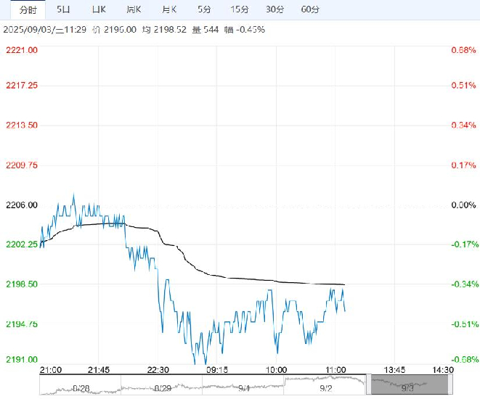Screen dimensions: 480x399
Task: Click the 10:00 time axis label
Action: pyautogui.click(x=276, y=370)
